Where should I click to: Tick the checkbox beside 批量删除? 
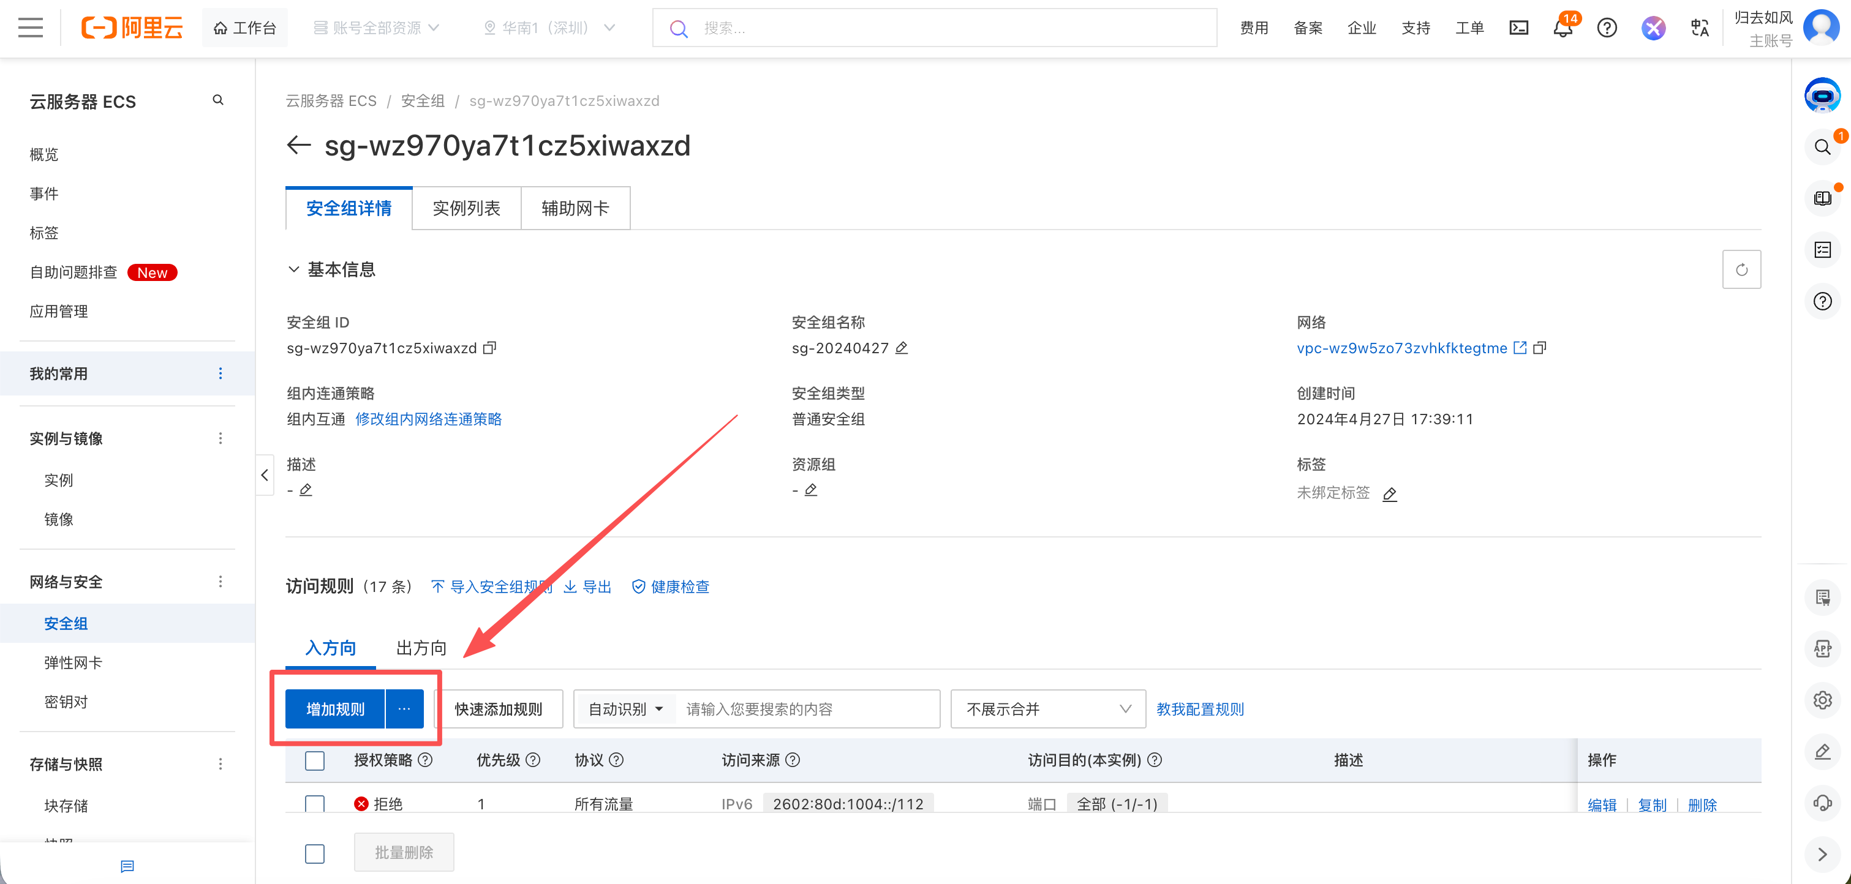pyautogui.click(x=315, y=853)
